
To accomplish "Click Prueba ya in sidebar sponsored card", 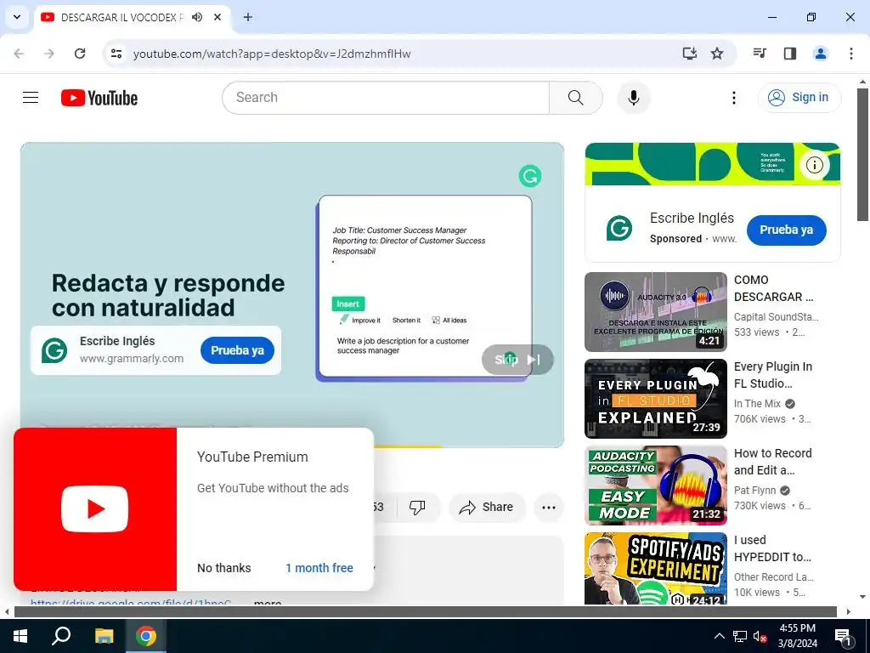I will (x=786, y=230).
